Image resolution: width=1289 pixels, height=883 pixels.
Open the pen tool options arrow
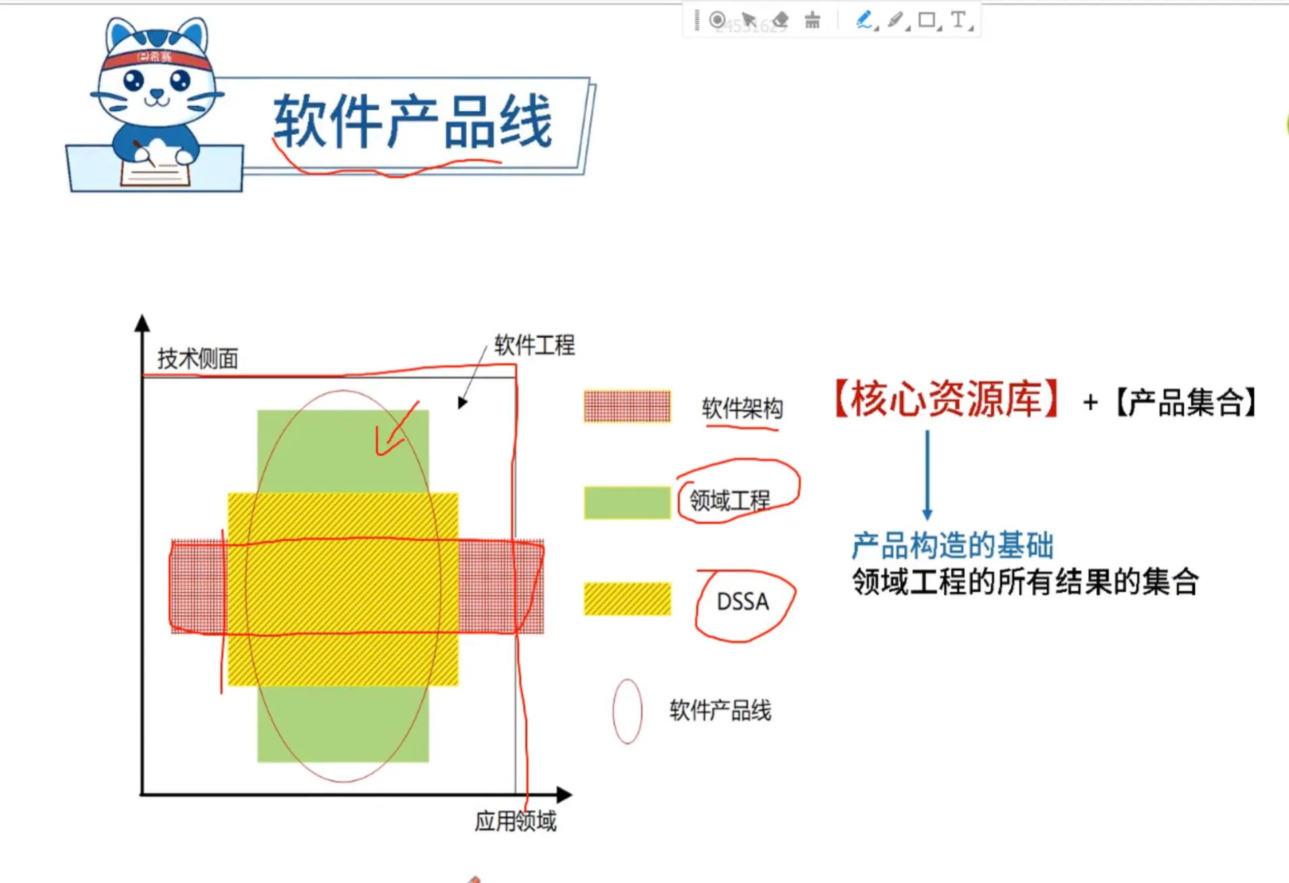point(876,28)
